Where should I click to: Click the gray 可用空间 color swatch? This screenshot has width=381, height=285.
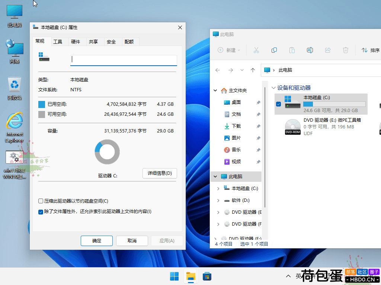pos(42,114)
